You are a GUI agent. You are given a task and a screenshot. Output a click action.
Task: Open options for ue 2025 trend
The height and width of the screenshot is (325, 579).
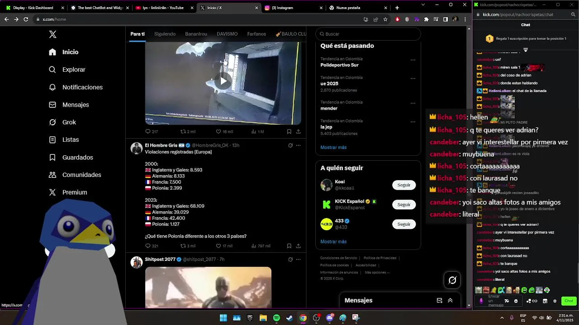(413, 78)
